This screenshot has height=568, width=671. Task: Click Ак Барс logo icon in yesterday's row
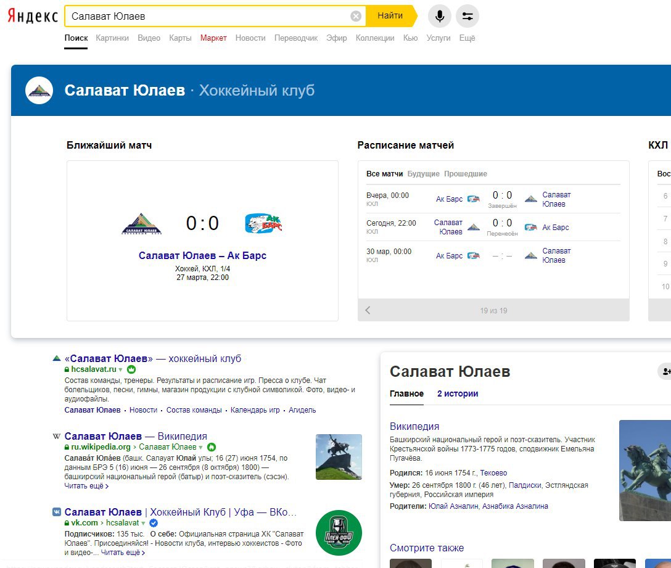tap(473, 199)
